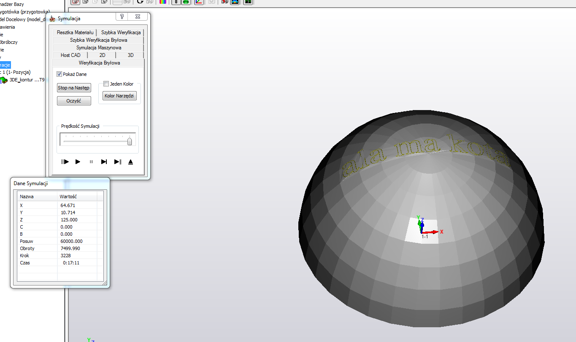The height and width of the screenshot is (342, 576).
Task: Run simulation to end with fast-forward control
Action: [118, 162]
